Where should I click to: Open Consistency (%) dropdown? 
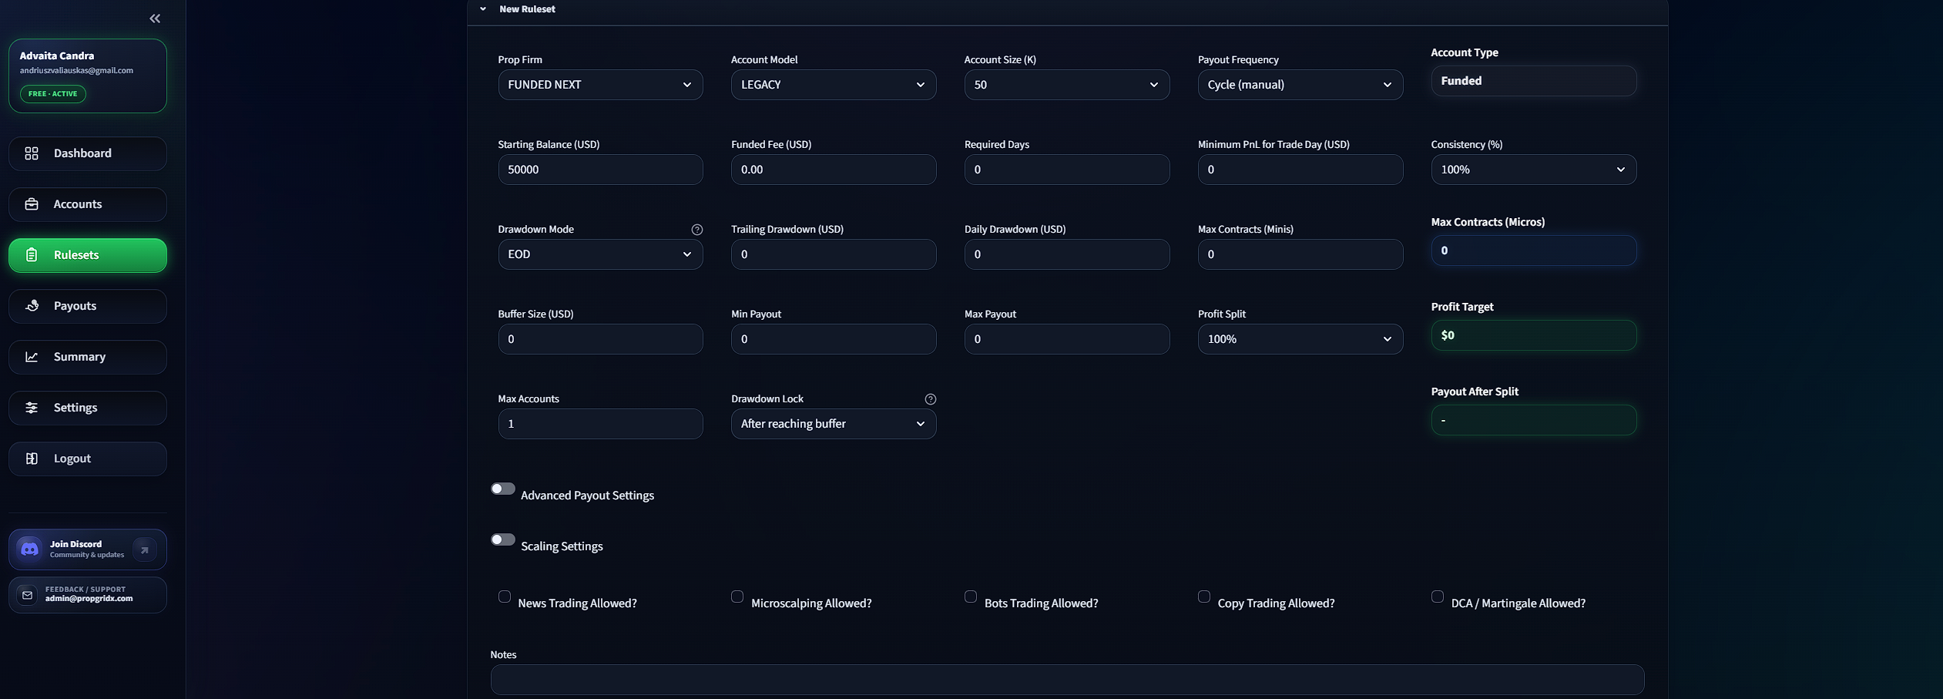[x=1534, y=170]
